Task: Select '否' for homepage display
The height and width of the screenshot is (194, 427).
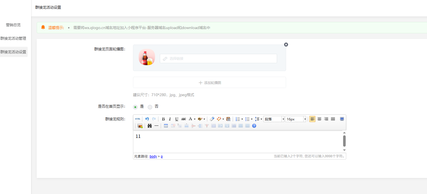Action: click(x=150, y=107)
